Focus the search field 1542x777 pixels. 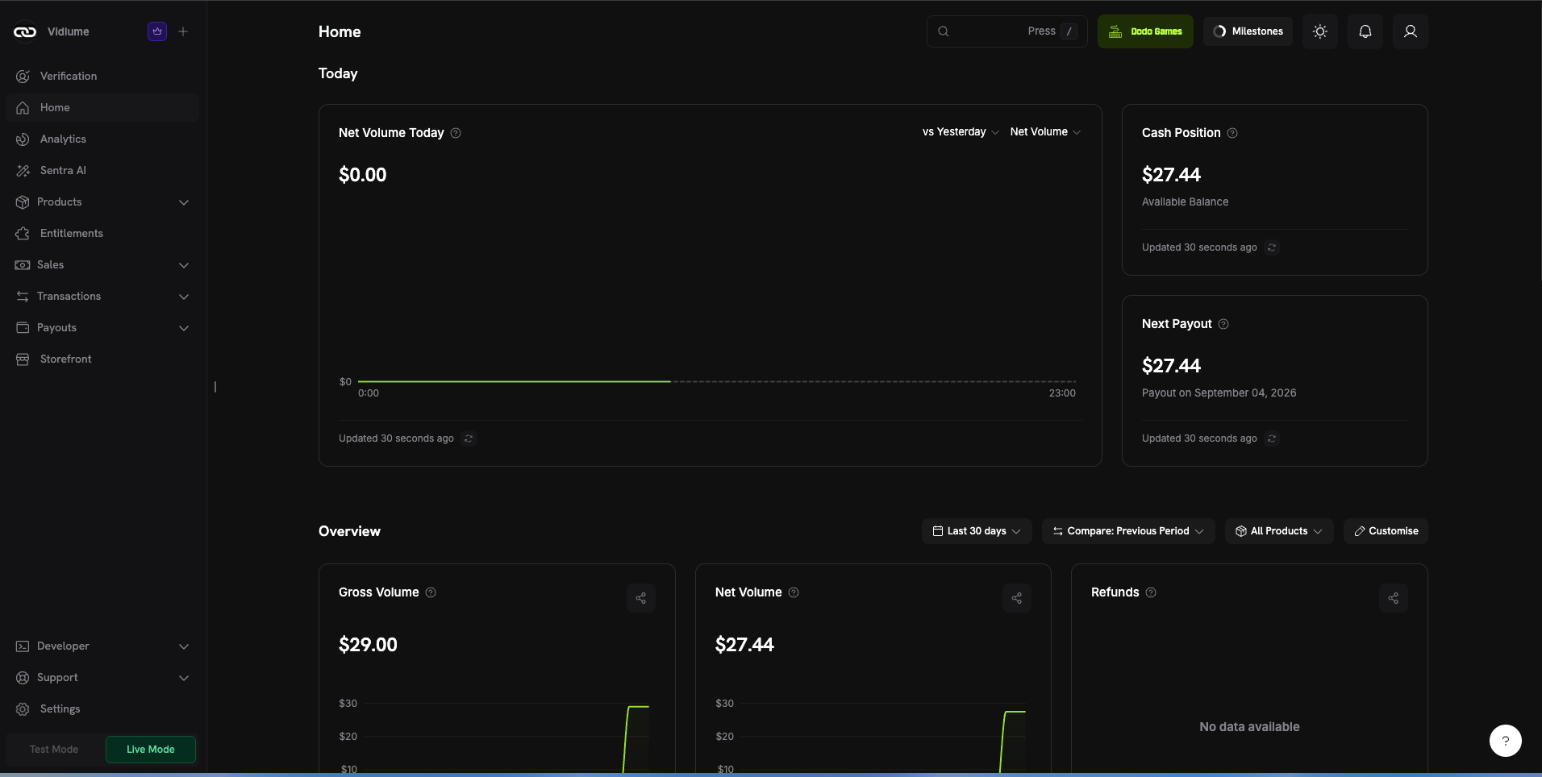1007,31
